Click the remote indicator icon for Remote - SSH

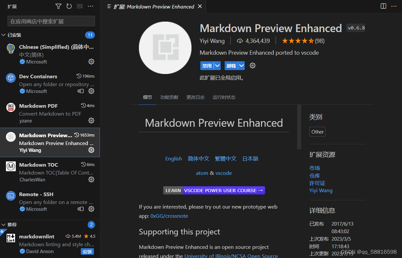(81, 209)
